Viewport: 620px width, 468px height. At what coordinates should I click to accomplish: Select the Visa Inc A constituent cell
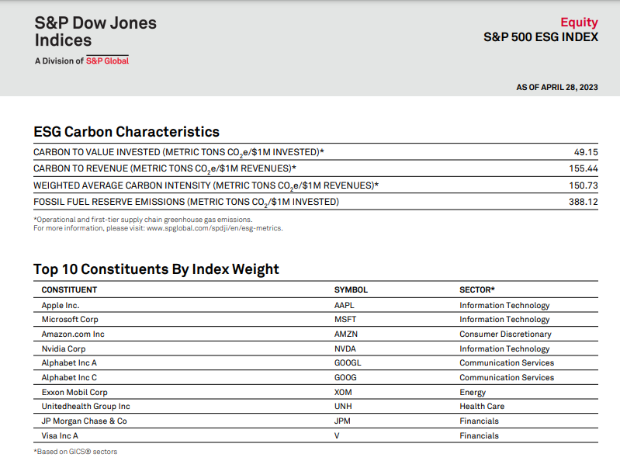click(60, 435)
